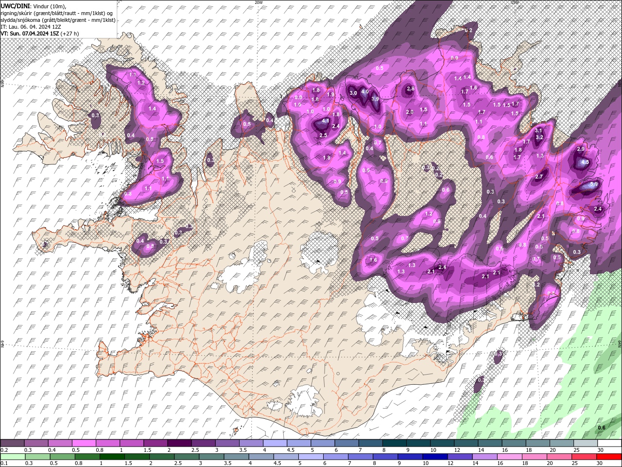Click the 15W longitude label at top
Viewport: 622px width, 467px height.
pos(515,2)
